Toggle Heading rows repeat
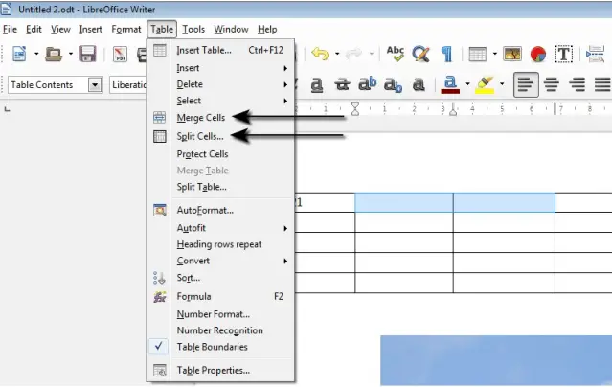Viewport: 612px width, 387px height. pyautogui.click(x=220, y=244)
